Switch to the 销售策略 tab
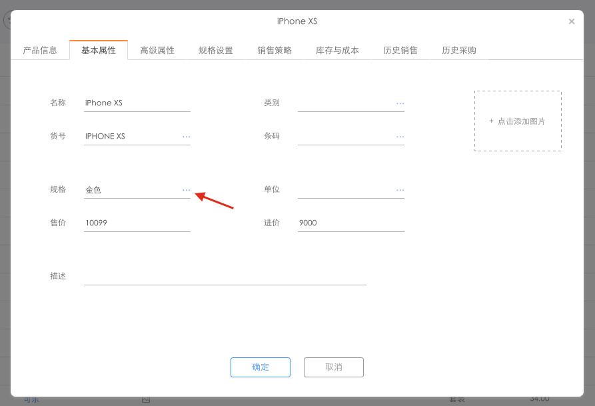Screen dimensions: 595x406 pyautogui.click(x=275, y=49)
